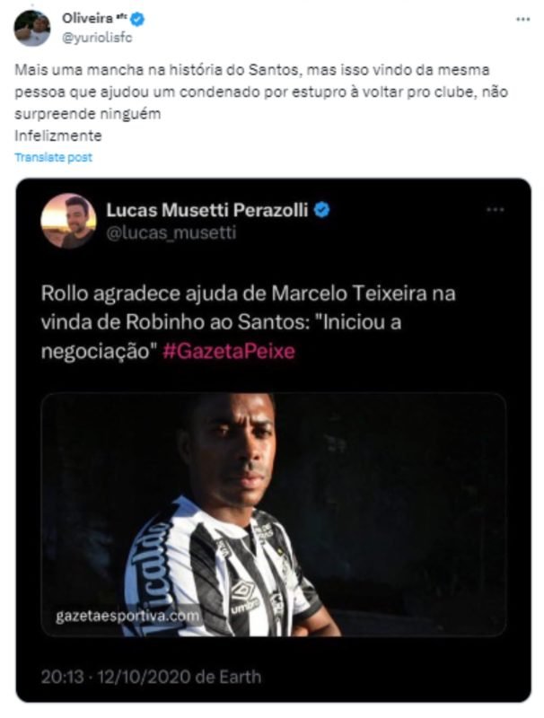Select the quoted post's headline text
The height and width of the screenshot is (718, 544).
pos(248,322)
